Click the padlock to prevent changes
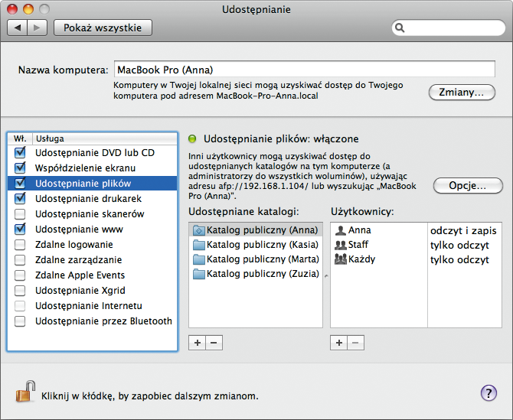 (25, 392)
